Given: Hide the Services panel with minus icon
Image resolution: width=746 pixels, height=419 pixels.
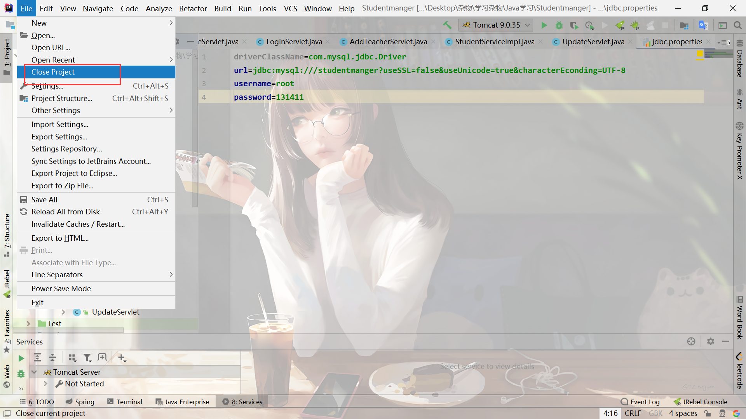Looking at the screenshot, I should (725, 341).
